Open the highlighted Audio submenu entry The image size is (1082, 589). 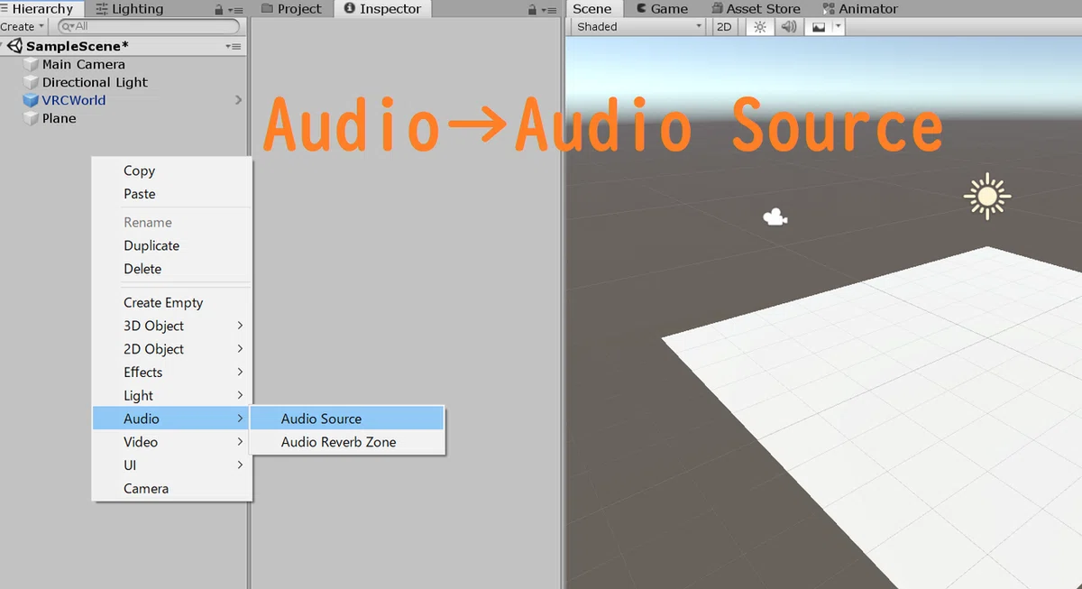172,419
